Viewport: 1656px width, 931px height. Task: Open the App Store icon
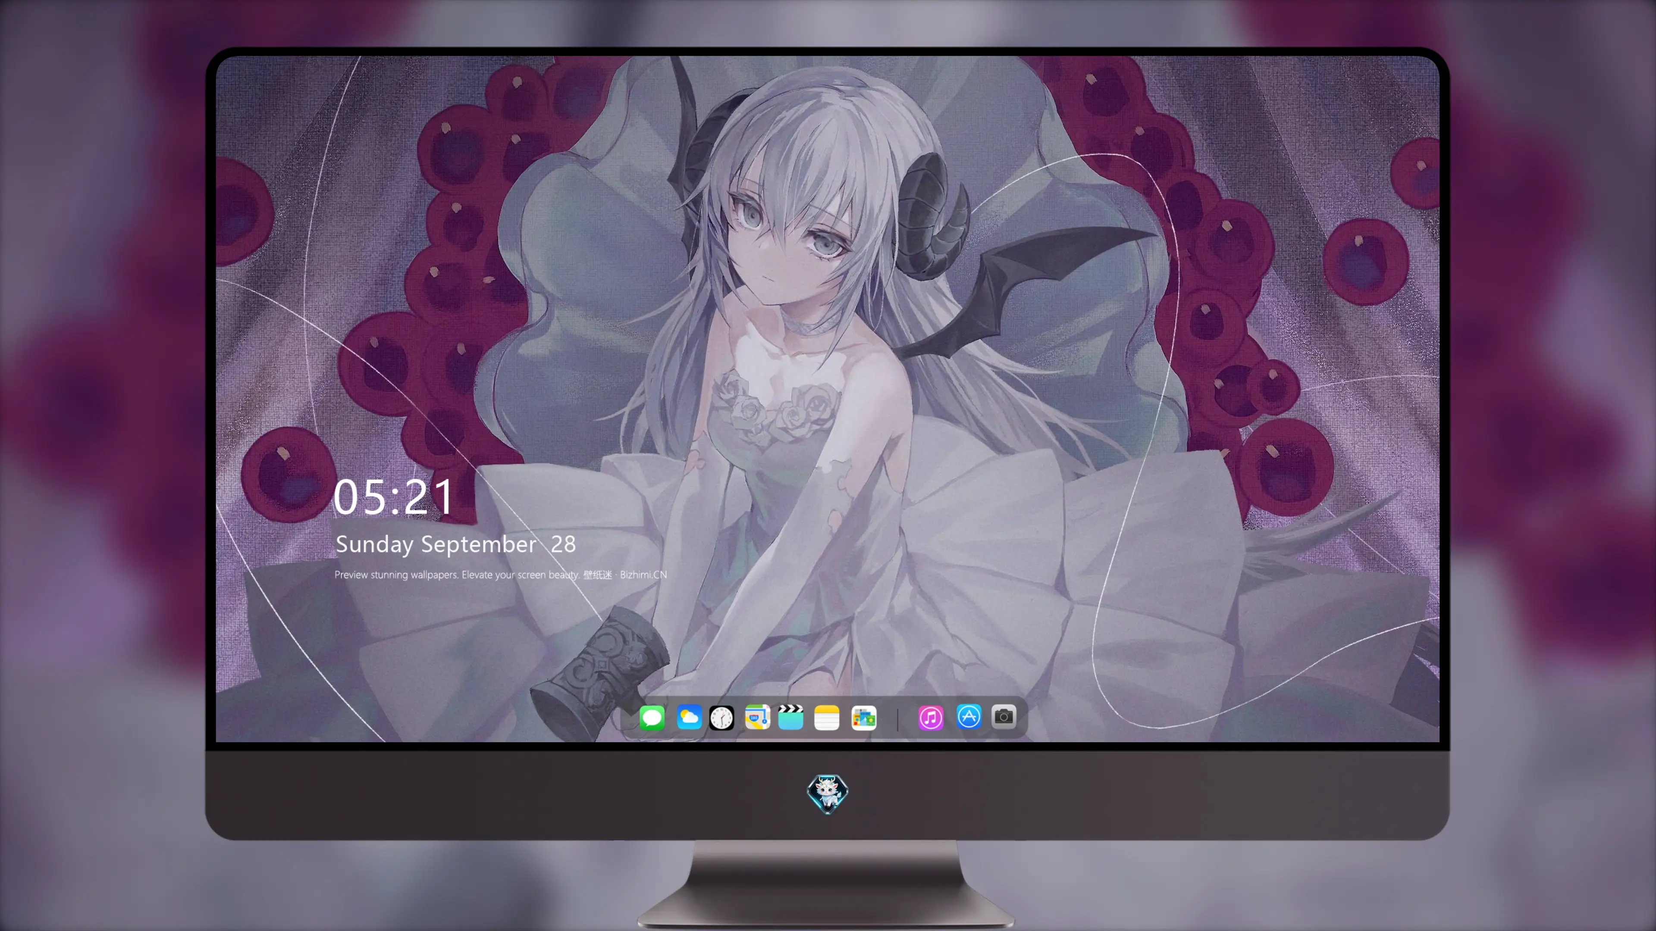tap(969, 716)
